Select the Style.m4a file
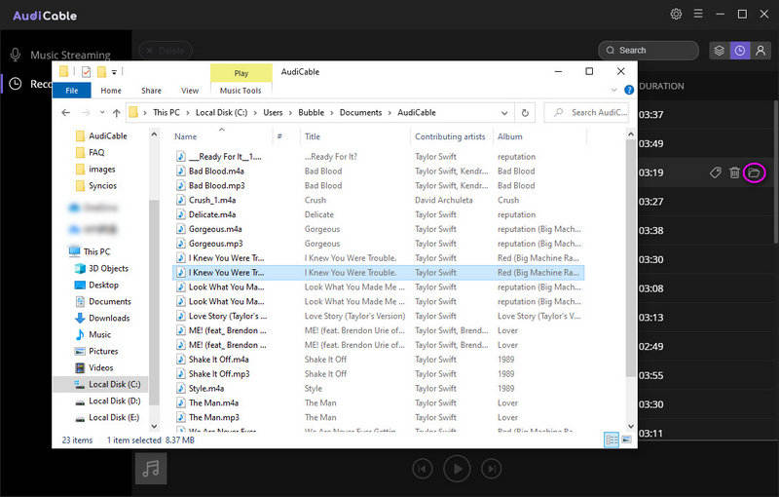The height and width of the screenshot is (497, 779). tap(206, 388)
